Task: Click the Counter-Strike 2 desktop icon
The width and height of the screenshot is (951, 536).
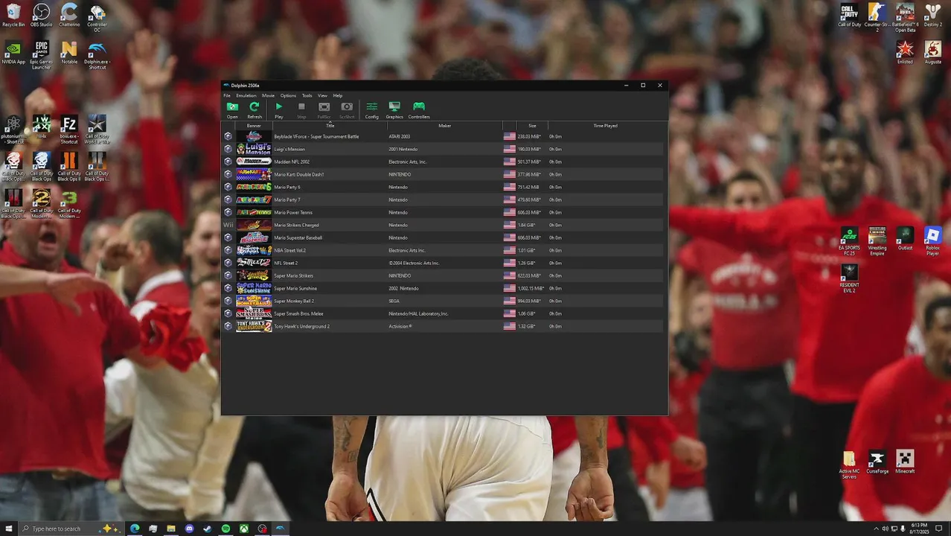Action: point(877,18)
